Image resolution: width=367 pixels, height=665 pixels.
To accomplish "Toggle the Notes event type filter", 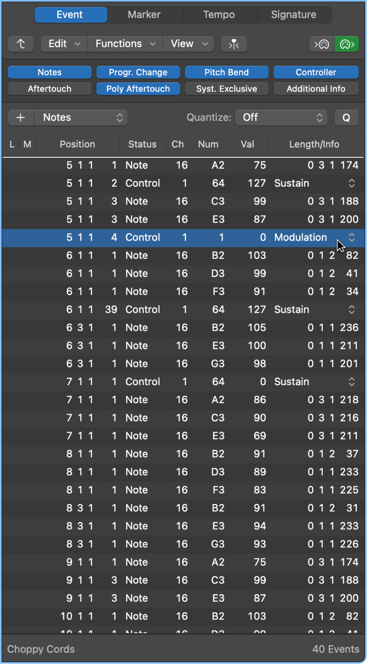I will 49,72.
